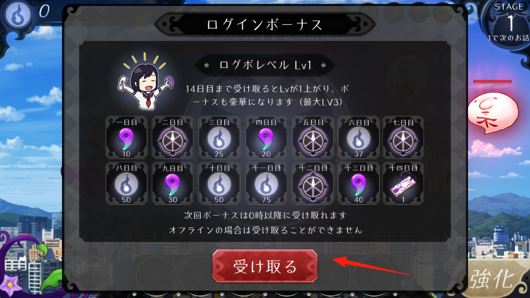
Task: Select the 十三日目 purple soul reward of 40
Action: (x=359, y=183)
